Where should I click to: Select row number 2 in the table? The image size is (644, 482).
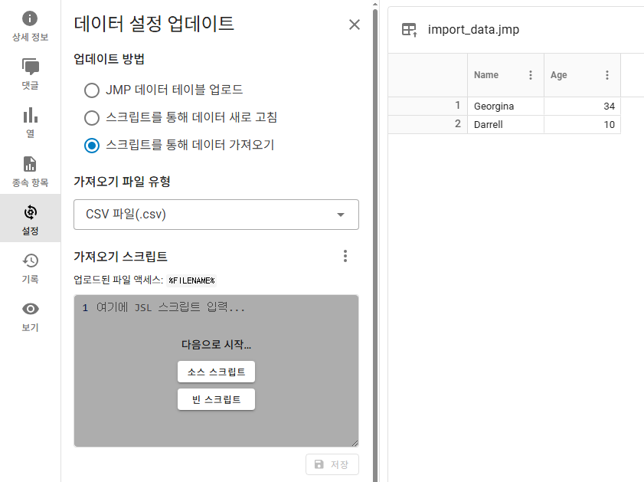click(x=427, y=124)
